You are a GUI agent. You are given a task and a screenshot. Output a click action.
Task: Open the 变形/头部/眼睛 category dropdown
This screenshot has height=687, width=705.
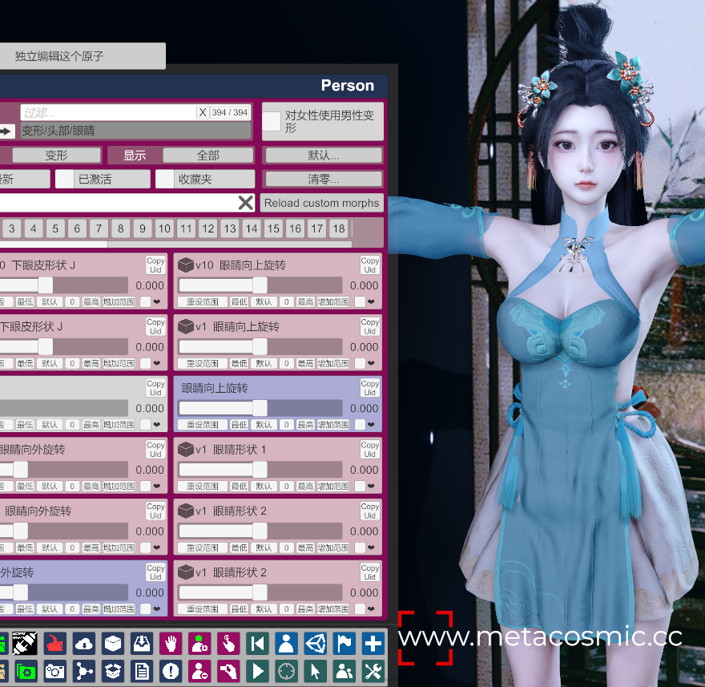[135, 131]
